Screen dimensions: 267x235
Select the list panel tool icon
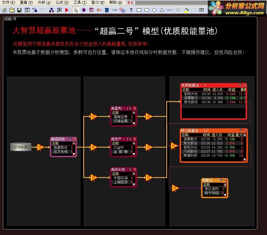[91, 10]
